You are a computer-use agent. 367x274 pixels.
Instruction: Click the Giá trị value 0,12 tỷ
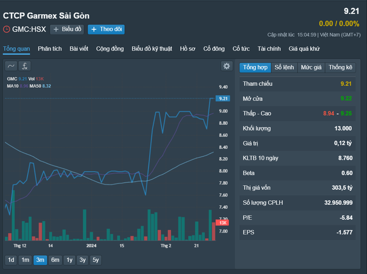(x=343, y=143)
